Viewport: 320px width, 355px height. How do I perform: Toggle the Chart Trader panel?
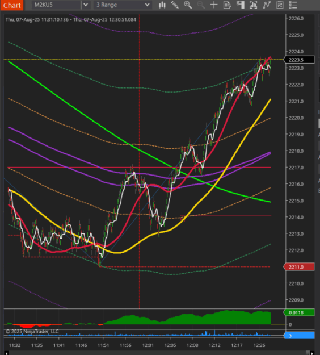tap(240, 5)
